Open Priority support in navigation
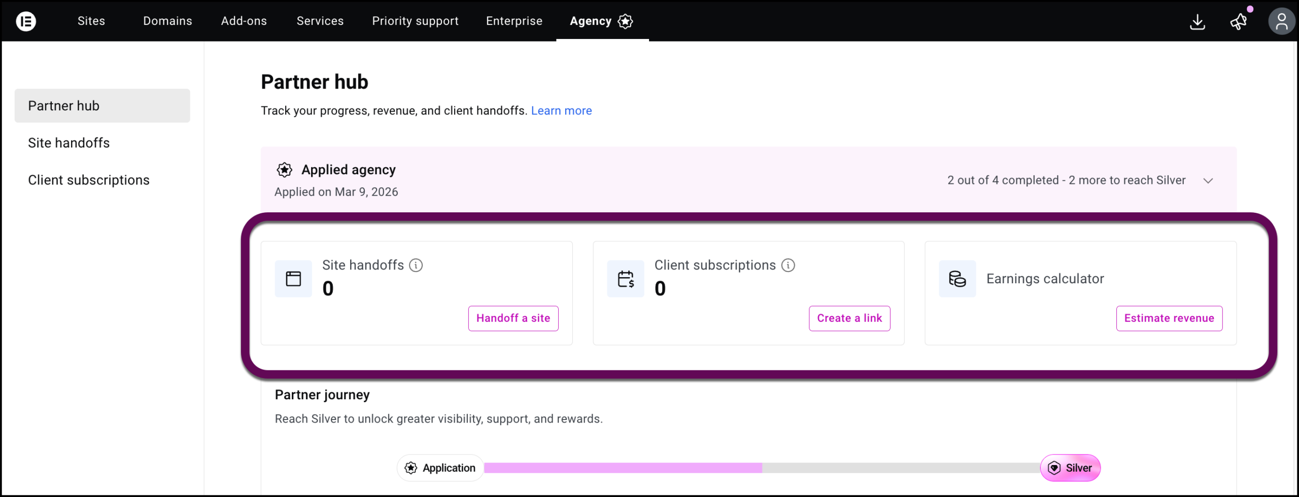The image size is (1299, 497). tap(415, 21)
